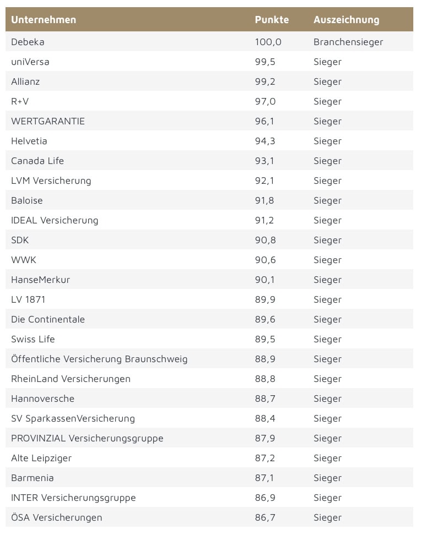
Task: Select the LV 1871 entry
Action: [x=28, y=299]
